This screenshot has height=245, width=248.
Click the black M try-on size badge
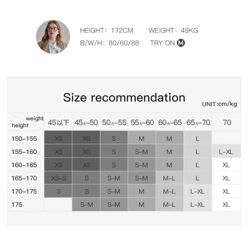[x=181, y=43]
